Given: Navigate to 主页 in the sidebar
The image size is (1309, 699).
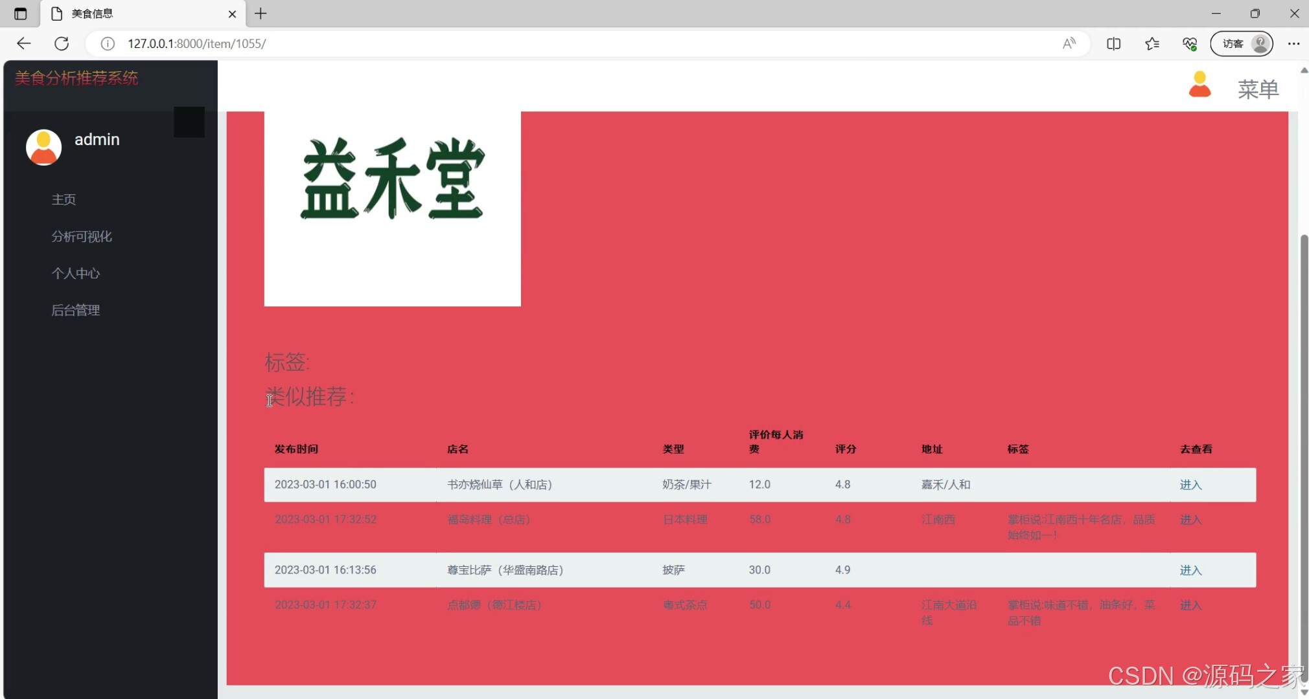Looking at the screenshot, I should (x=64, y=199).
